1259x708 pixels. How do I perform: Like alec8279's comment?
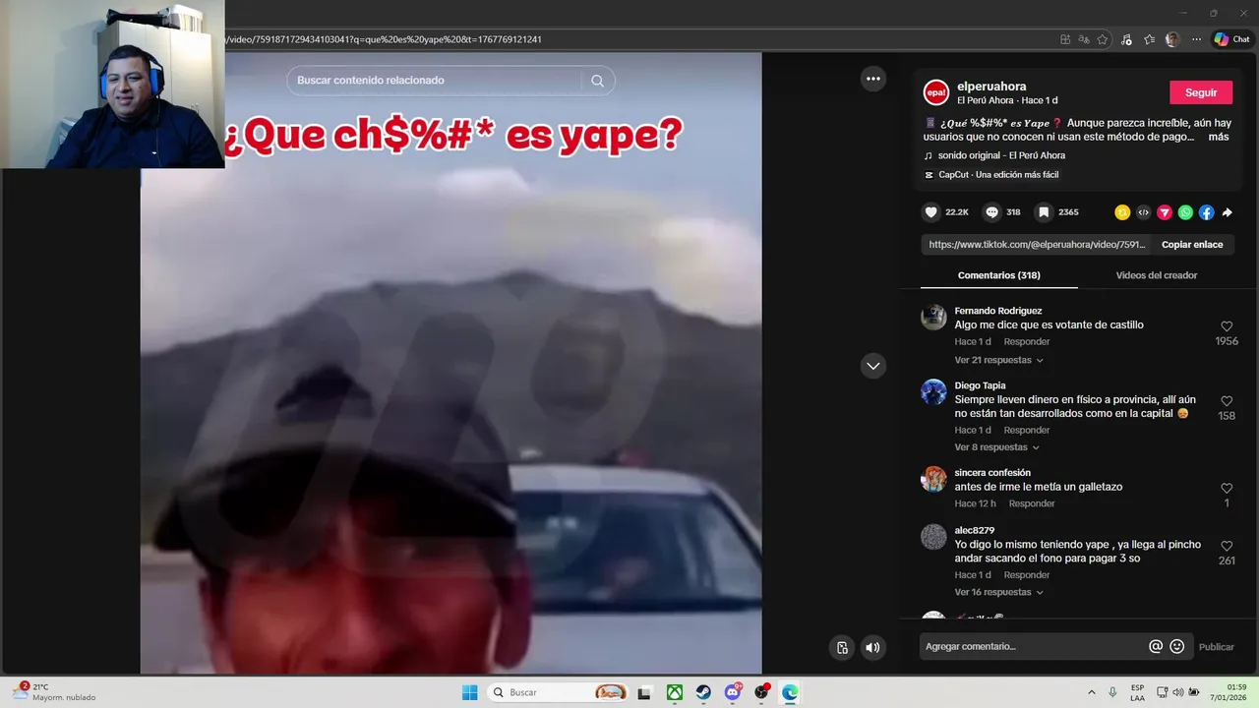(x=1227, y=546)
